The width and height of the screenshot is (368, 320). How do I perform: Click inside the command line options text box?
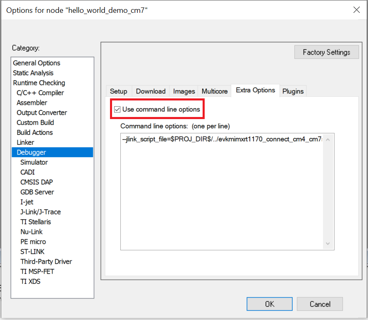pos(221,194)
